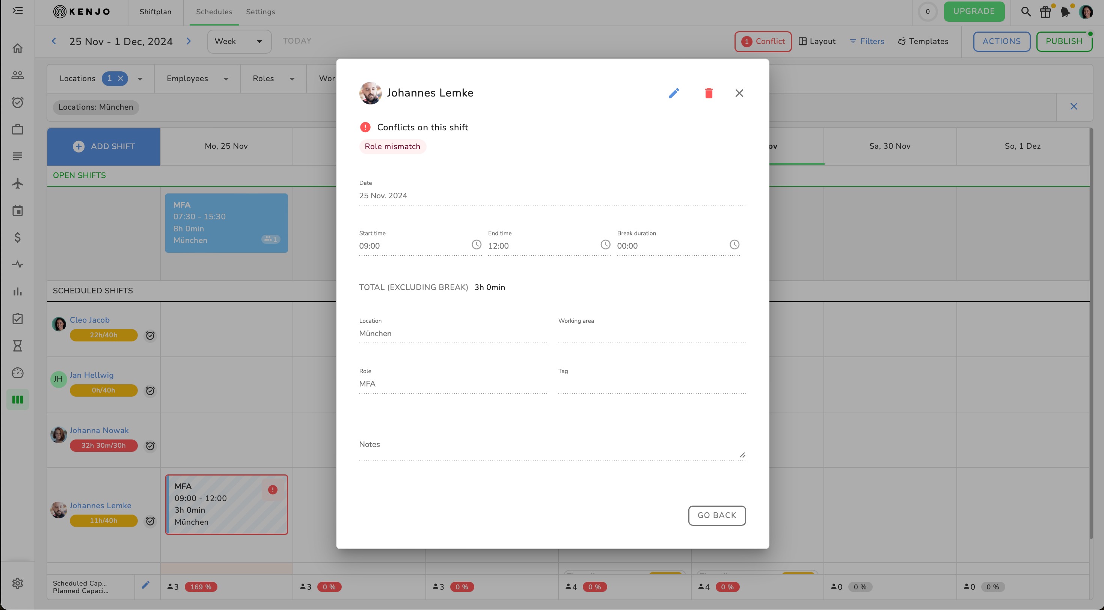Select the Schedules tab

point(214,12)
